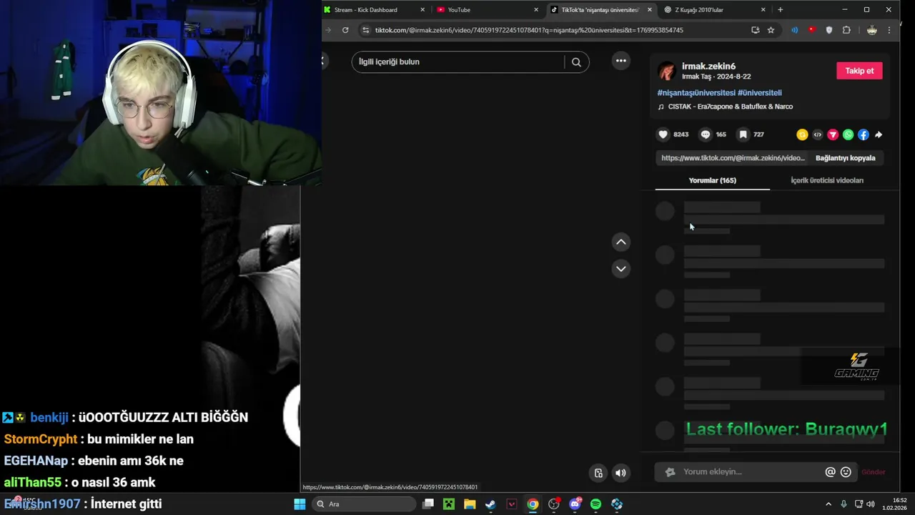The width and height of the screenshot is (915, 515).
Task: Click the collapsed sidebar arrow left of search
Action: coord(322,62)
